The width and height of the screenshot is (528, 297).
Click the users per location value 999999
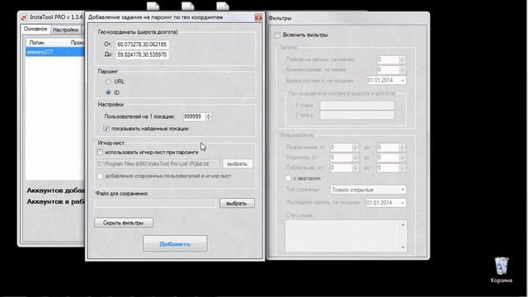[194, 116]
